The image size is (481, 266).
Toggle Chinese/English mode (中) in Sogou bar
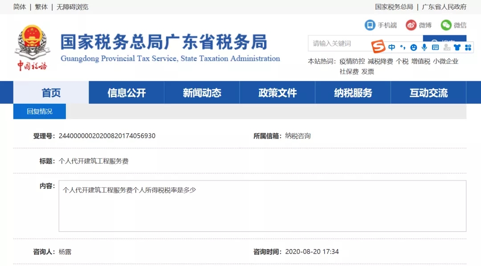(x=392, y=47)
